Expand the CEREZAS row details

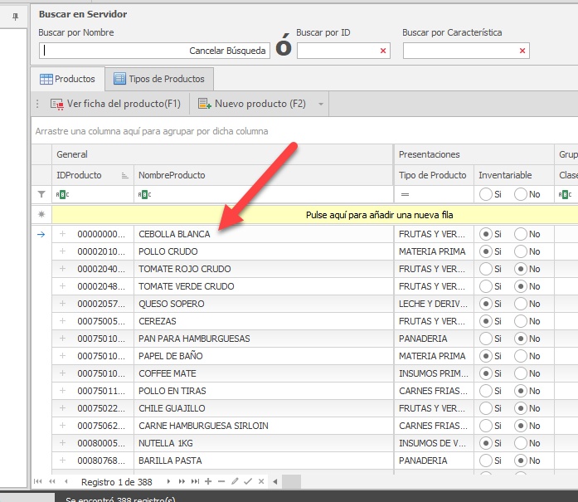tap(63, 320)
